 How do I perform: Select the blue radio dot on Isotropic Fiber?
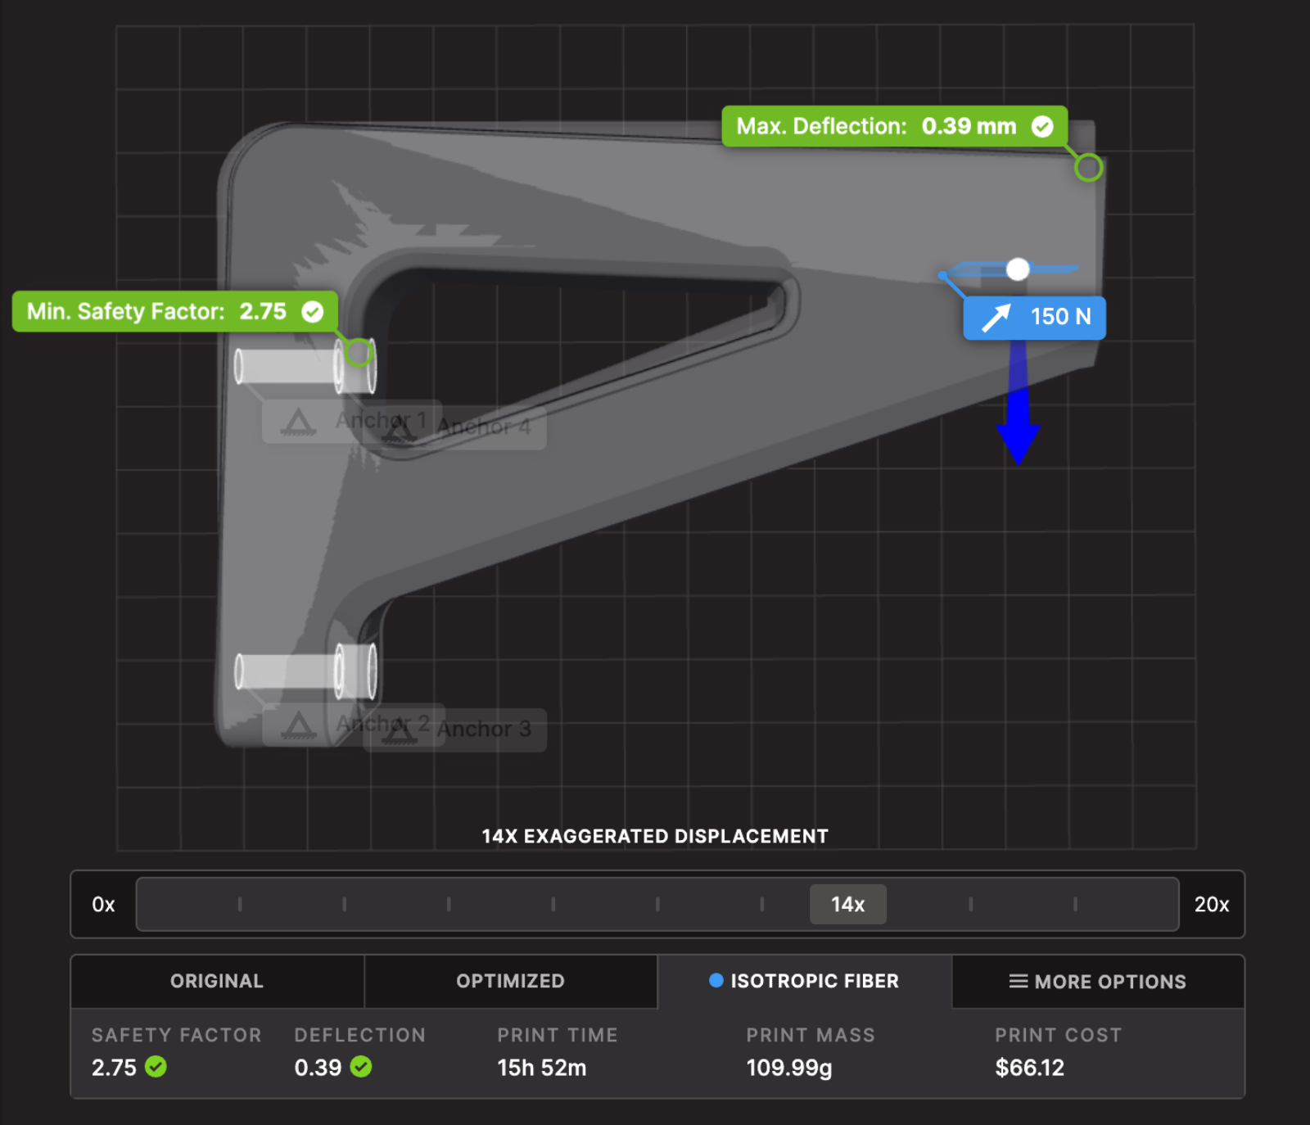716,980
